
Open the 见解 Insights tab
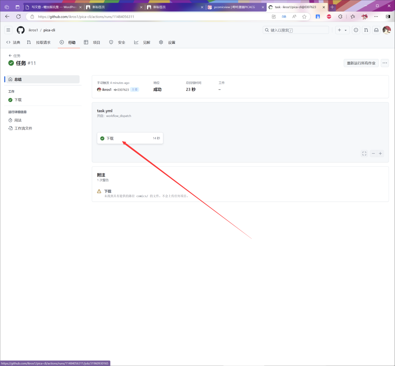pos(142,42)
